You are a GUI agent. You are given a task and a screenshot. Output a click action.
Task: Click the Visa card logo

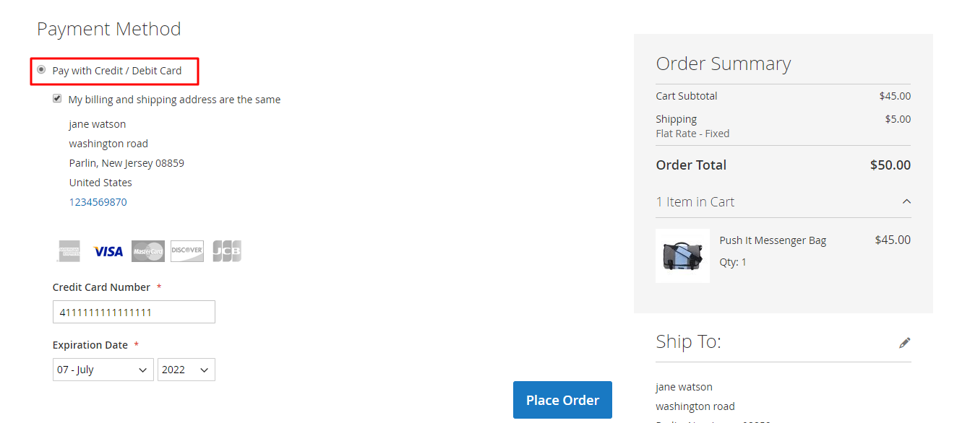108,251
